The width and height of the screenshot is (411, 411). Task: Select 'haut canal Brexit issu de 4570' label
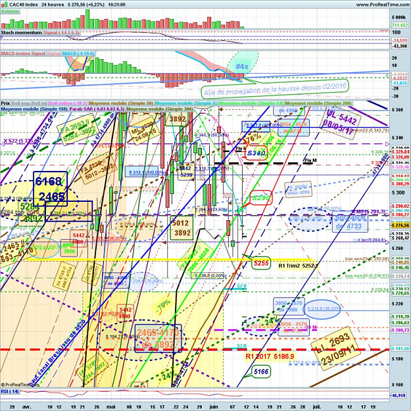tap(56, 354)
